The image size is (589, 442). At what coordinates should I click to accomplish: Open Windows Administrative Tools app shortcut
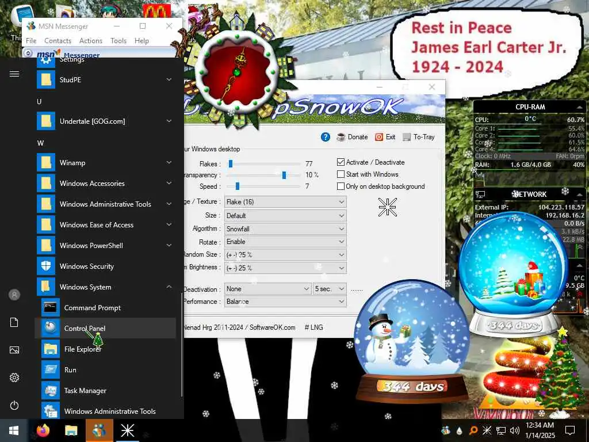tap(105, 410)
